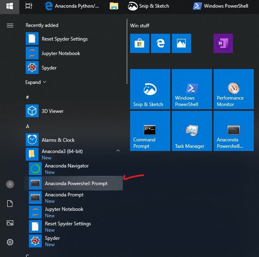The height and width of the screenshot is (257, 259).
Task: Launch the Microsoft Edge tile
Action: coord(161,43)
